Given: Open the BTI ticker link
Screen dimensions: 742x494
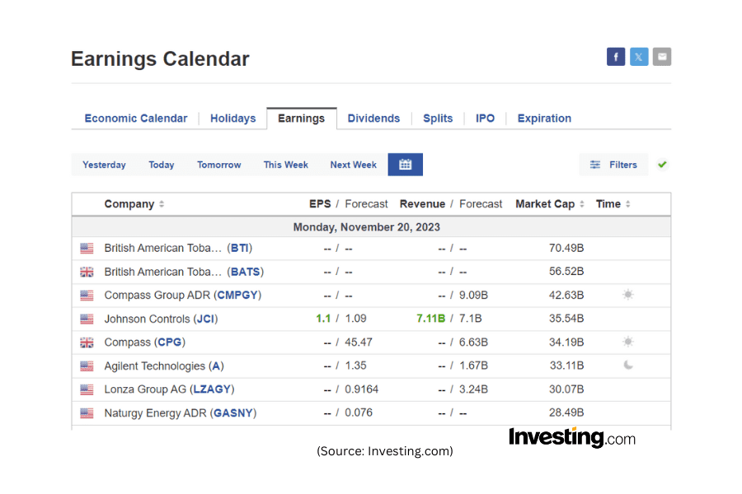Looking at the screenshot, I should point(239,248).
